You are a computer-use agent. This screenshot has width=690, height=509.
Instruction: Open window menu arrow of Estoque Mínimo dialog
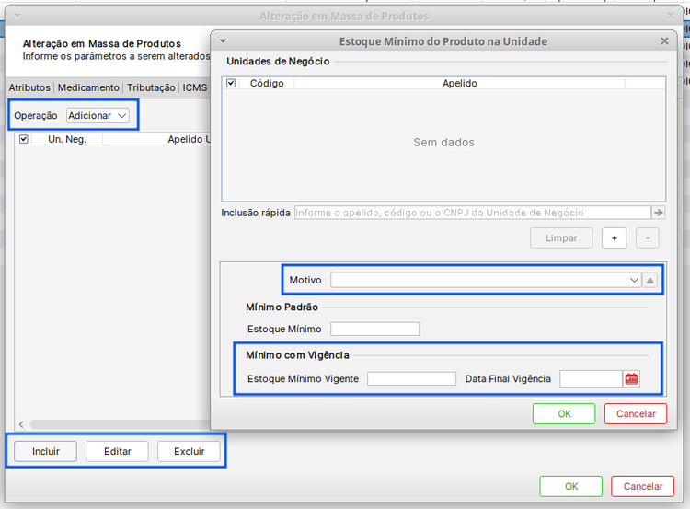223,41
